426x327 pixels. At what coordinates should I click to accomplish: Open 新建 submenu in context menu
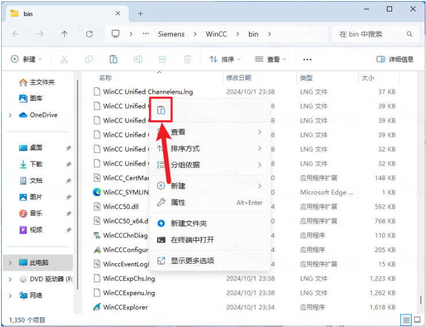[209, 186]
